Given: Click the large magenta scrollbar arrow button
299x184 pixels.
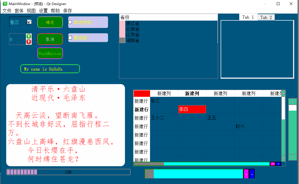Looking at the screenshot, I should 246,174.
